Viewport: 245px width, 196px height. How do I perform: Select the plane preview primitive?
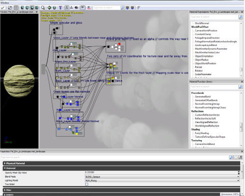pyautogui.click(x=37, y=8)
